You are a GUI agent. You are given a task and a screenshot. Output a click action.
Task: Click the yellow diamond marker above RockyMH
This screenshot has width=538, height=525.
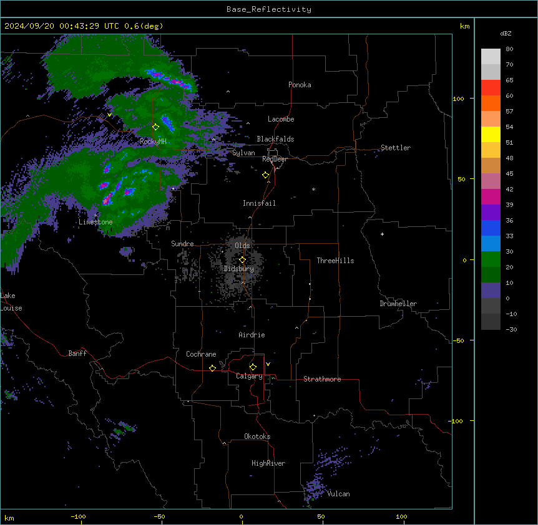(x=155, y=127)
